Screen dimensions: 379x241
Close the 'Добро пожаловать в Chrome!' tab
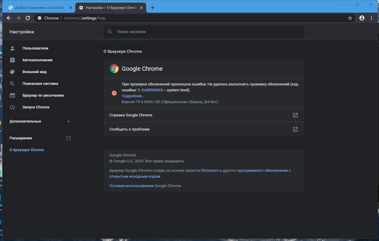click(71, 8)
